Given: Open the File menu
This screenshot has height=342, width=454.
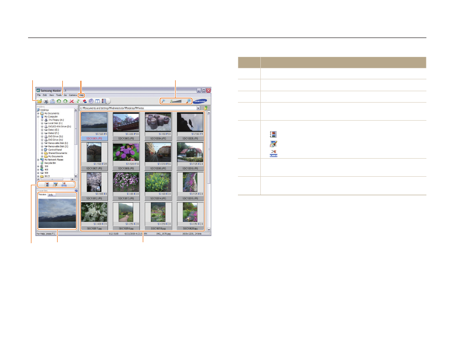Looking at the screenshot, I should click(x=39, y=95).
